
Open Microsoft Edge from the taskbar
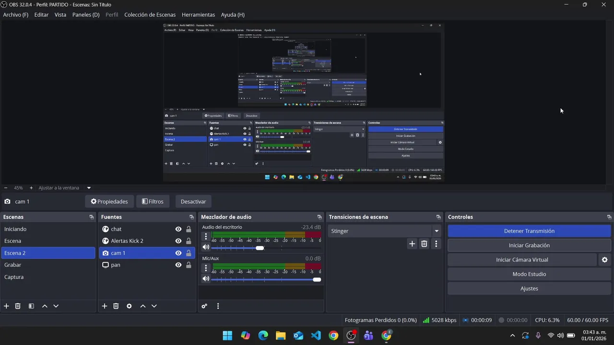263,335
